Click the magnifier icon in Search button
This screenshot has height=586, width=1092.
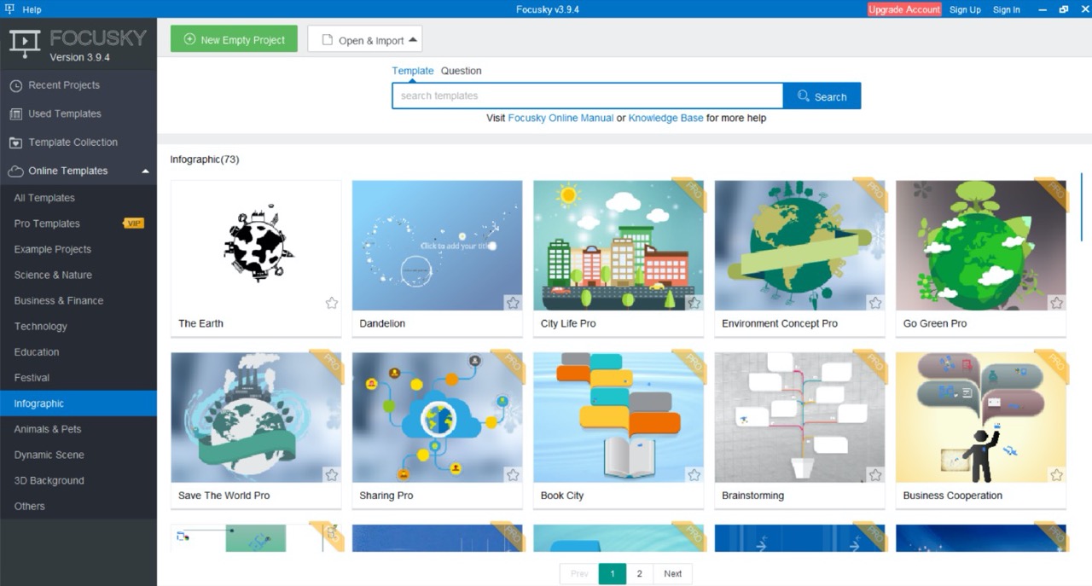(x=803, y=96)
